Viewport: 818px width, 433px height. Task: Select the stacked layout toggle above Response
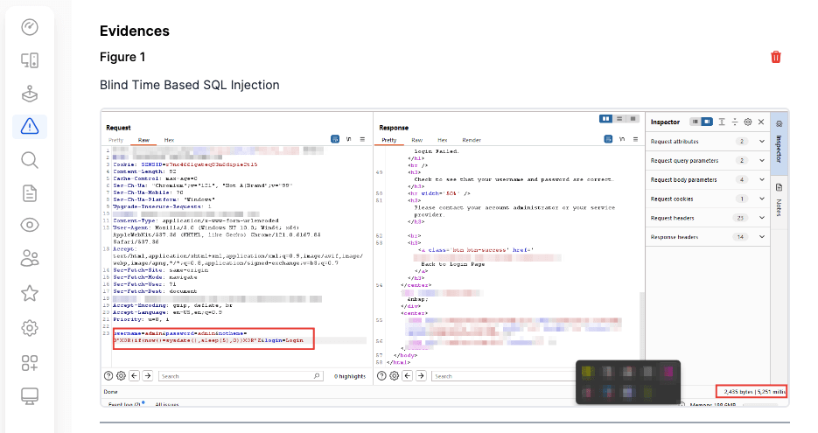(x=619, y=119)
